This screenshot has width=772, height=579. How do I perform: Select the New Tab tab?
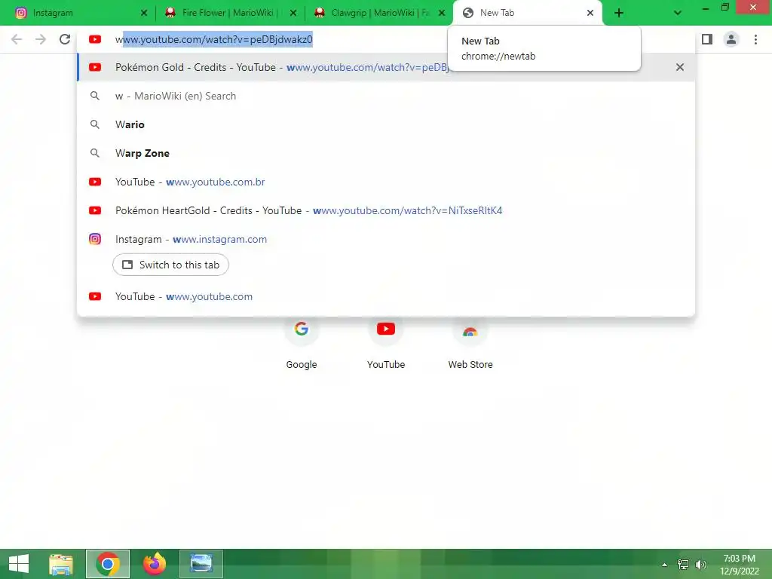pyautogui.click(x=527, y=13)
